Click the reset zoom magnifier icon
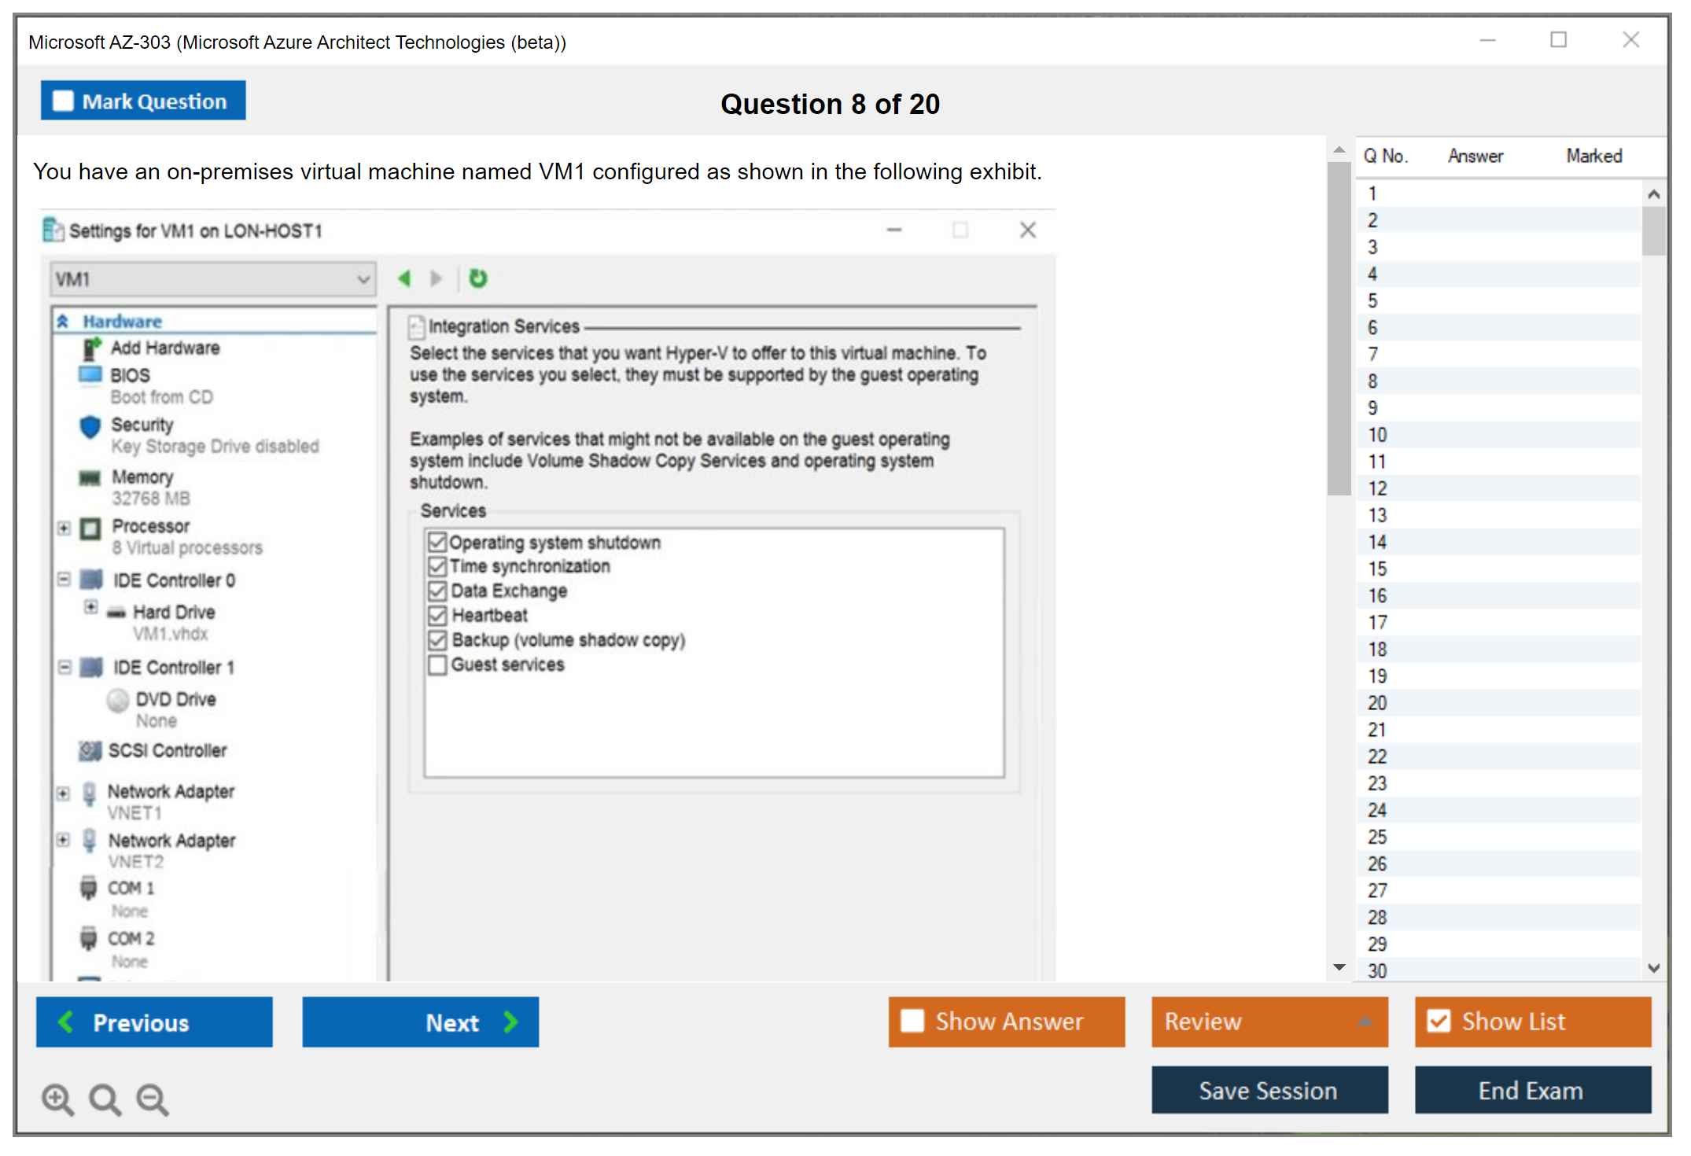 pyautogui.click(x=105, y=1099)
